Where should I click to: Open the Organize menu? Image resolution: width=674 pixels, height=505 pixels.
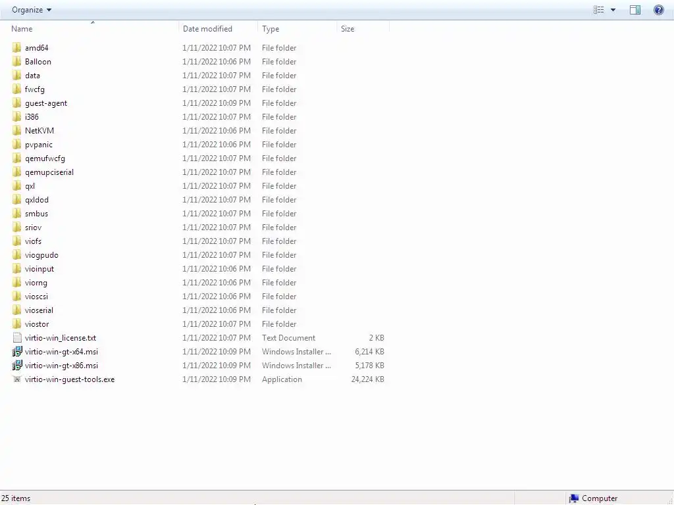point(32,10)
